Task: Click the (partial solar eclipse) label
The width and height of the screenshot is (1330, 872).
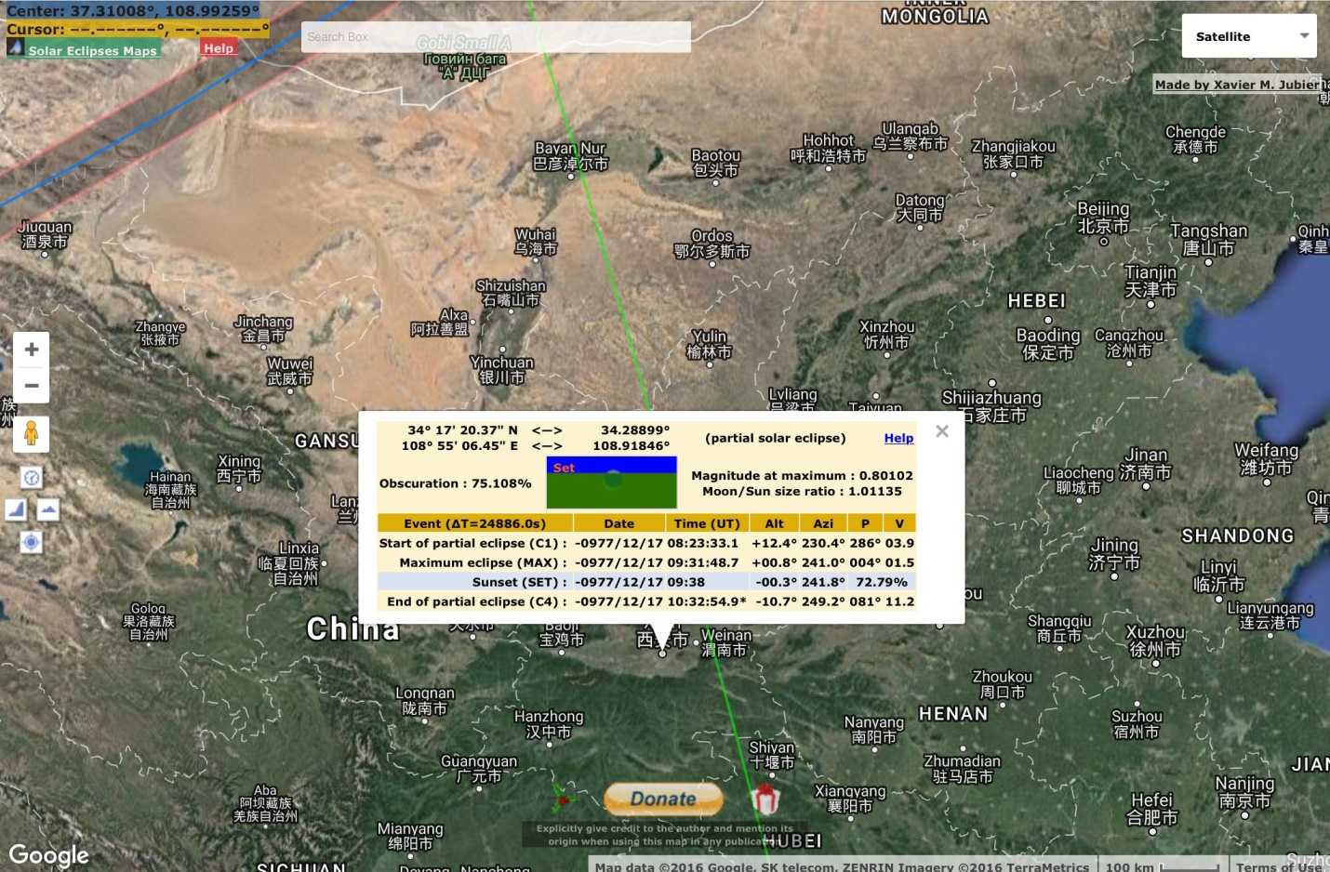Action: [776, 438]
